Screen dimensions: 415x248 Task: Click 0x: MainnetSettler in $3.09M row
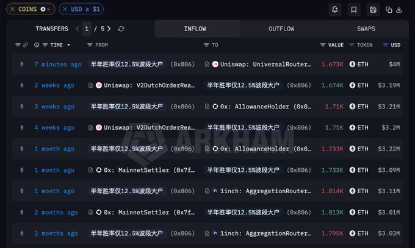click(x=149, y=170)
